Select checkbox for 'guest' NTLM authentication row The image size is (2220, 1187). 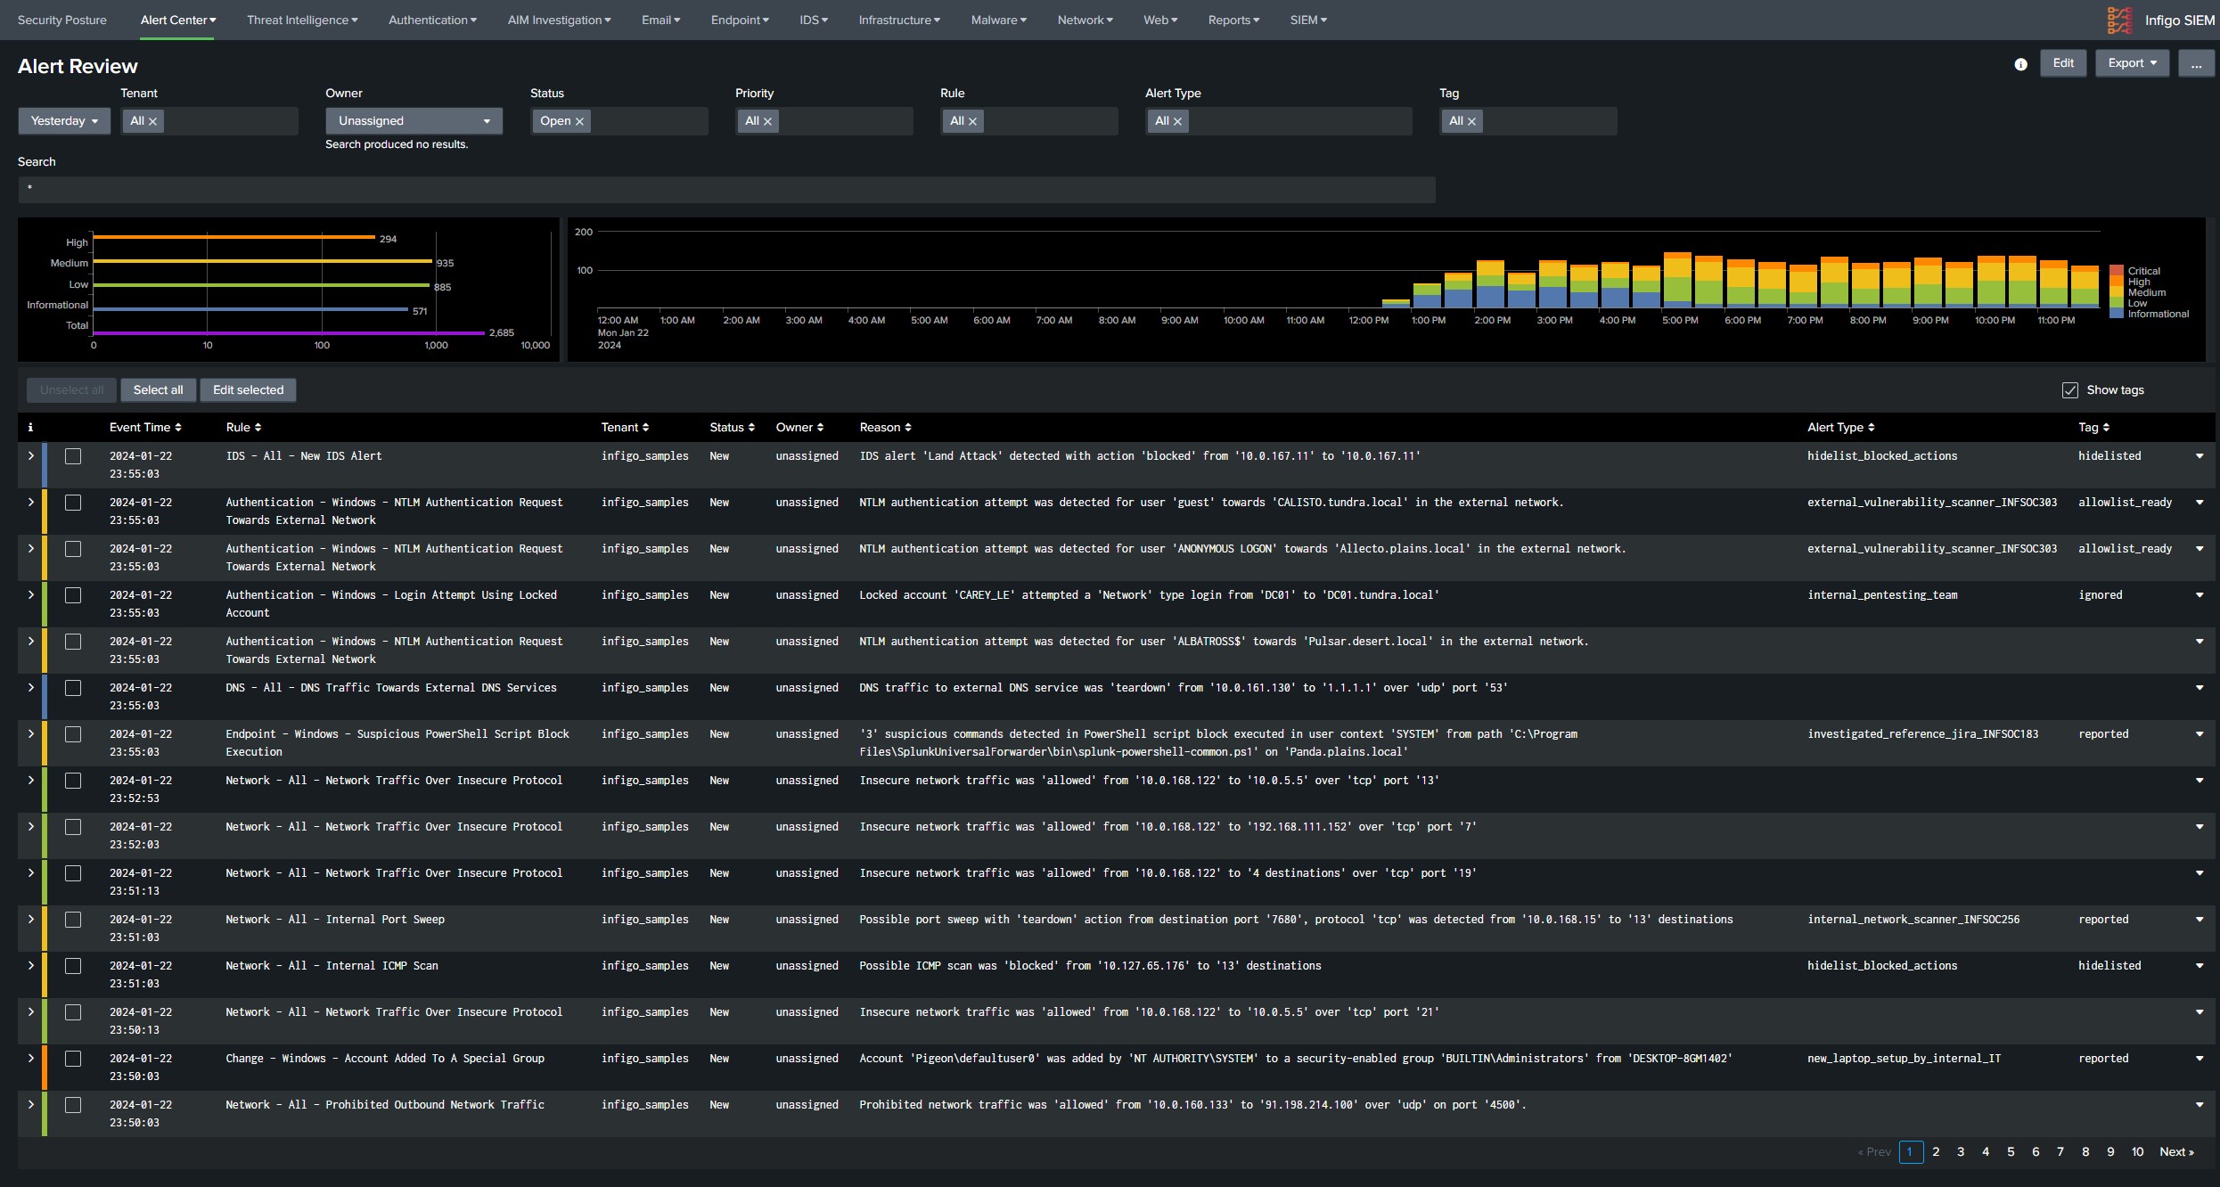tap(73, 503)
